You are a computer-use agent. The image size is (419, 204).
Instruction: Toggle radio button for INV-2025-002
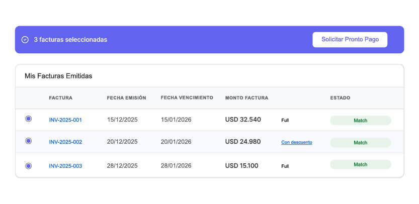pyautogui.click(x=28, y=141)
